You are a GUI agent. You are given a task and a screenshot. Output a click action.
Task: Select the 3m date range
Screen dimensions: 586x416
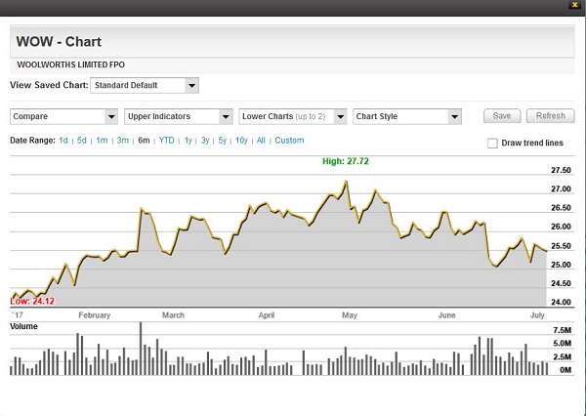(x=122, y=141)
